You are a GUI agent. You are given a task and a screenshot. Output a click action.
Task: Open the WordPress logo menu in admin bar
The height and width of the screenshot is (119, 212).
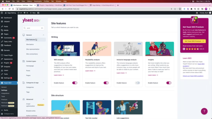point(2,13)
